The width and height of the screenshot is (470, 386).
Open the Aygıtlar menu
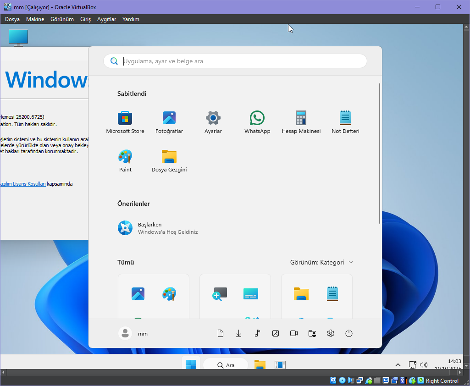[106, 19]
